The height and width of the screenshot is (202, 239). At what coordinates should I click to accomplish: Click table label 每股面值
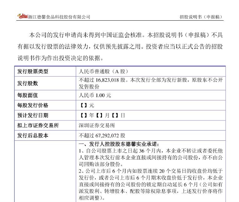[x=28, y=95]
